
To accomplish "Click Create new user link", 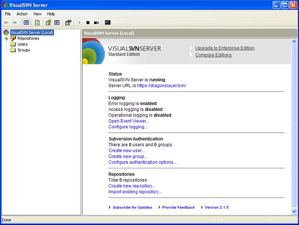I will pos(127,151).
